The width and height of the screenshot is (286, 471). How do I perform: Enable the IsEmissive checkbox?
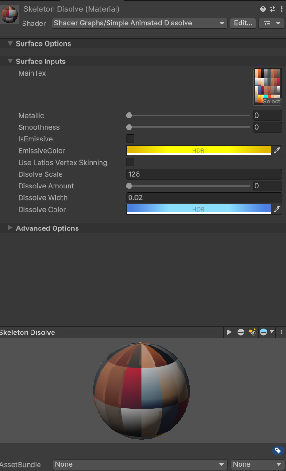130,139
